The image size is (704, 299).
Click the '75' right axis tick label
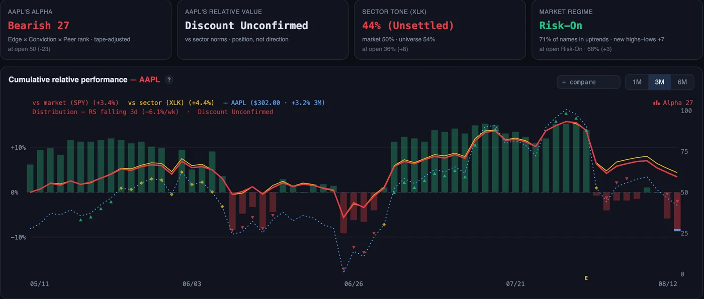coord(685,151)
